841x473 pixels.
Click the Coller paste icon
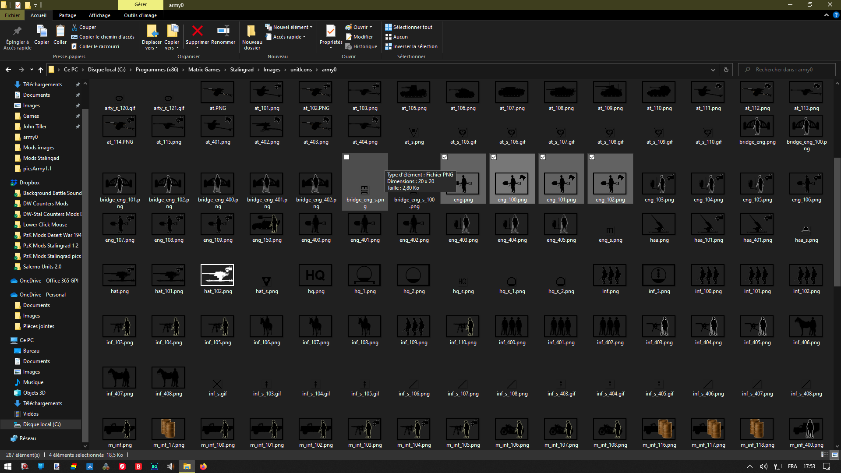pyautogui.click(x=60, y=31)
